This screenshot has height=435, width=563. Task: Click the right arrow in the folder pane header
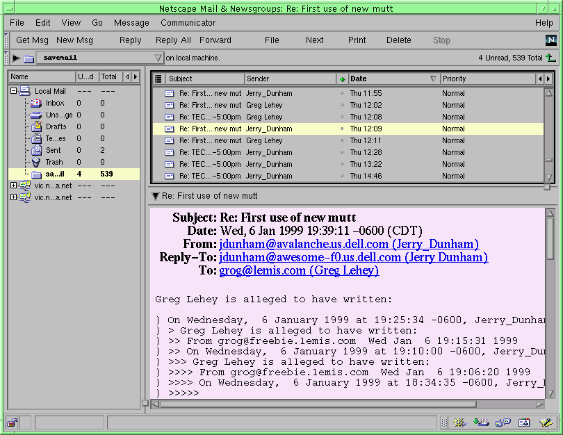click(136, 76)
